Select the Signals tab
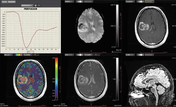This screenshot has width=176, height=107. [4, 2]
